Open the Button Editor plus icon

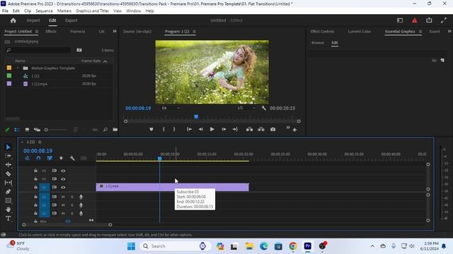294,130
